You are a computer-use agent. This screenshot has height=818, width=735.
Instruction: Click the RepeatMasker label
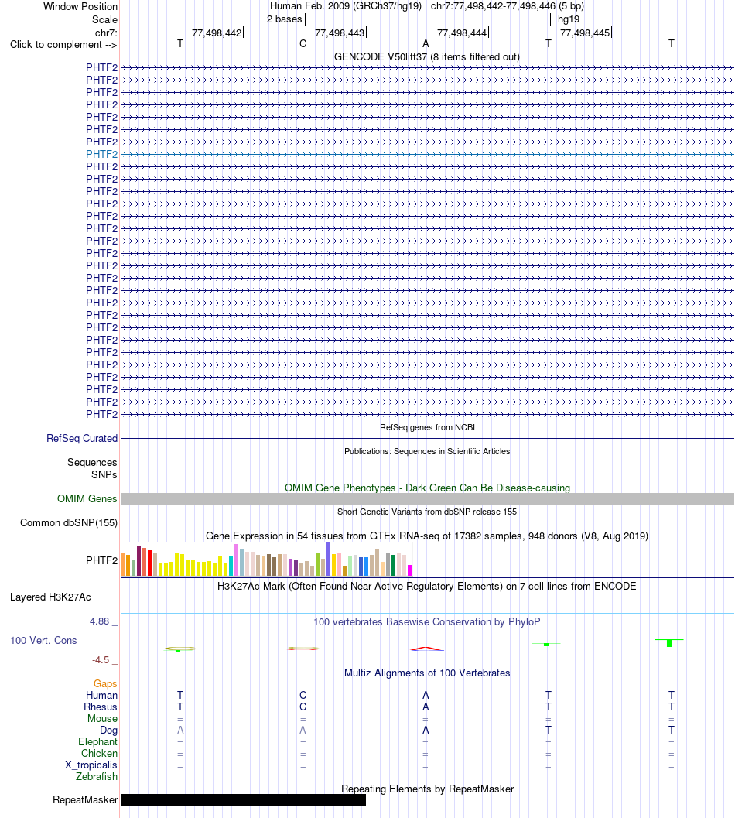[85, 800]
